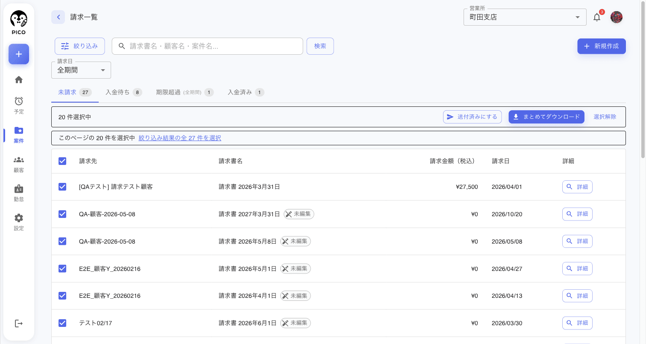This screenshot has width=646, height=344.
Task: Click the PICO penguin logo
Action: 19,23
